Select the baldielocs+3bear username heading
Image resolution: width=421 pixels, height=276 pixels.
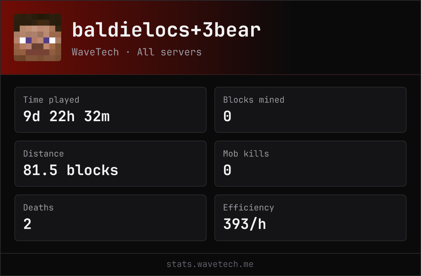(166, 30)
